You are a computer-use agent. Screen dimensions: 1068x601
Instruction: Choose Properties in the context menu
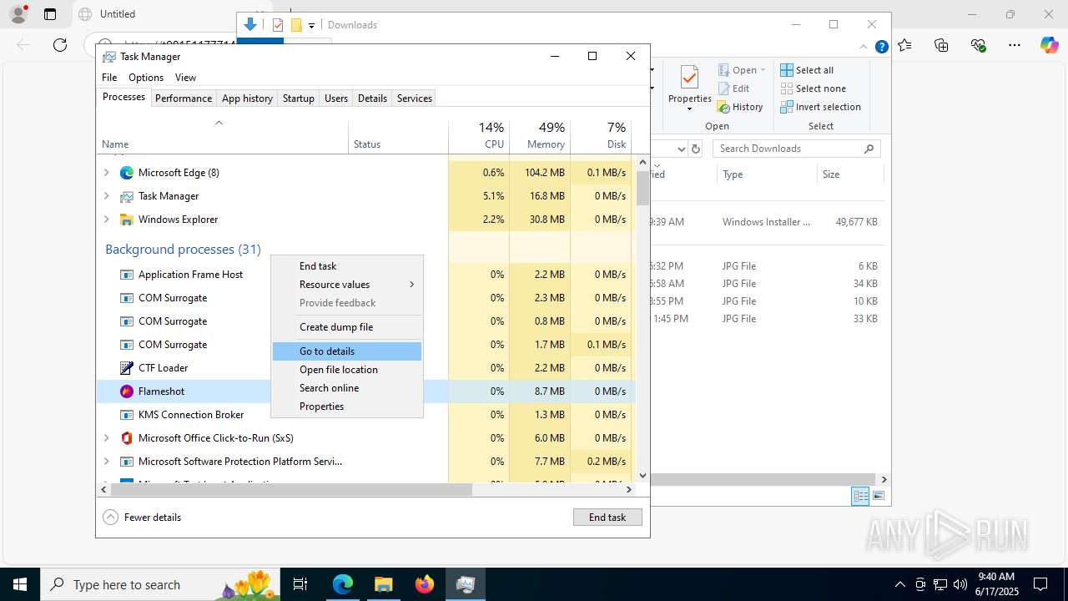point(347,407)
